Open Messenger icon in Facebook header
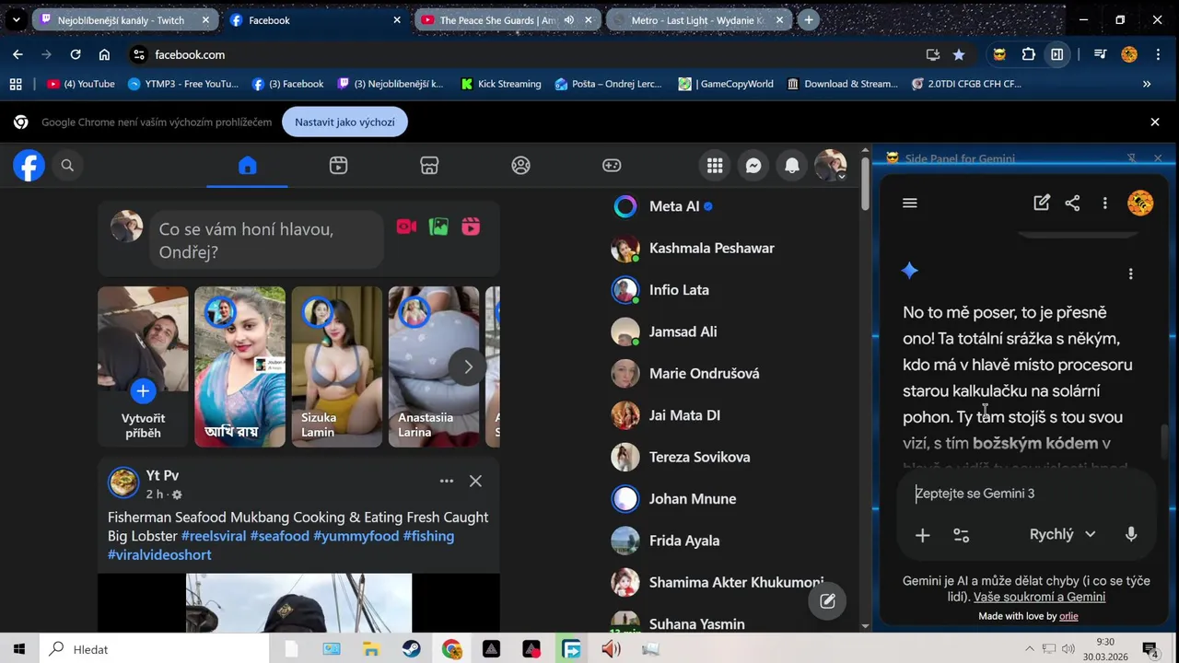 point(753,166)
